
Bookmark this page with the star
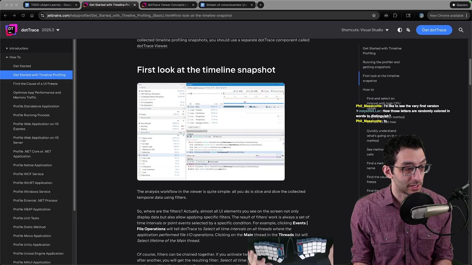pos(374,15)
